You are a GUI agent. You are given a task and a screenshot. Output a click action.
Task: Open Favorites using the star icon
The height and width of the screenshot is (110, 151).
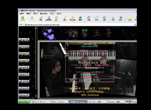pyautogui.click(x=72, y=18)
